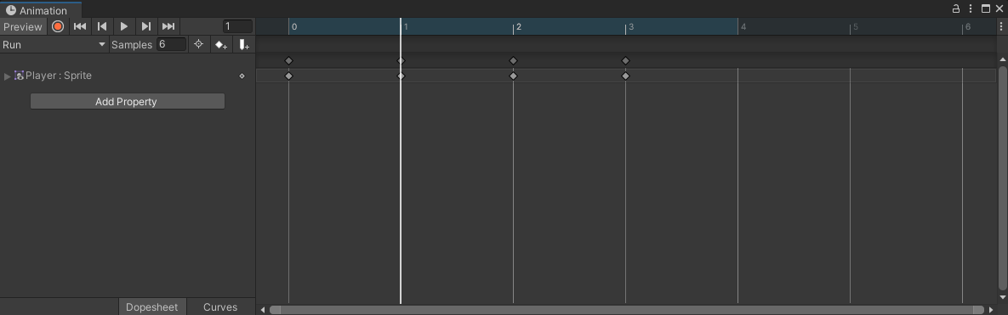Image resolution: width=1008 pixels, height=315 pixels.
Task: Open the Animation window options menu
Action: point(971,8)
